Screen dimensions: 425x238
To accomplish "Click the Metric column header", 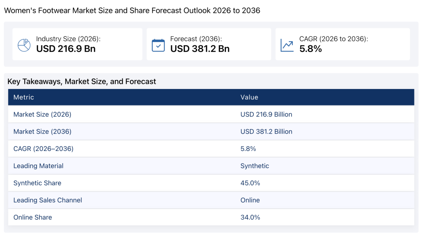I will tap(24, 97).
